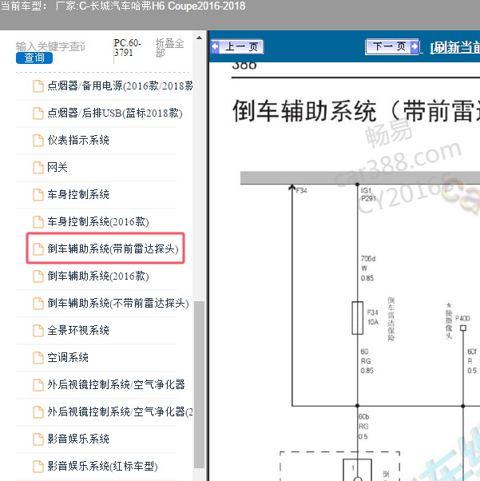This screenshot has width=480, height=481.
Task: Open 倒车辅助系统(不带前雷达探头) document
Action: [x=118, y=303]
